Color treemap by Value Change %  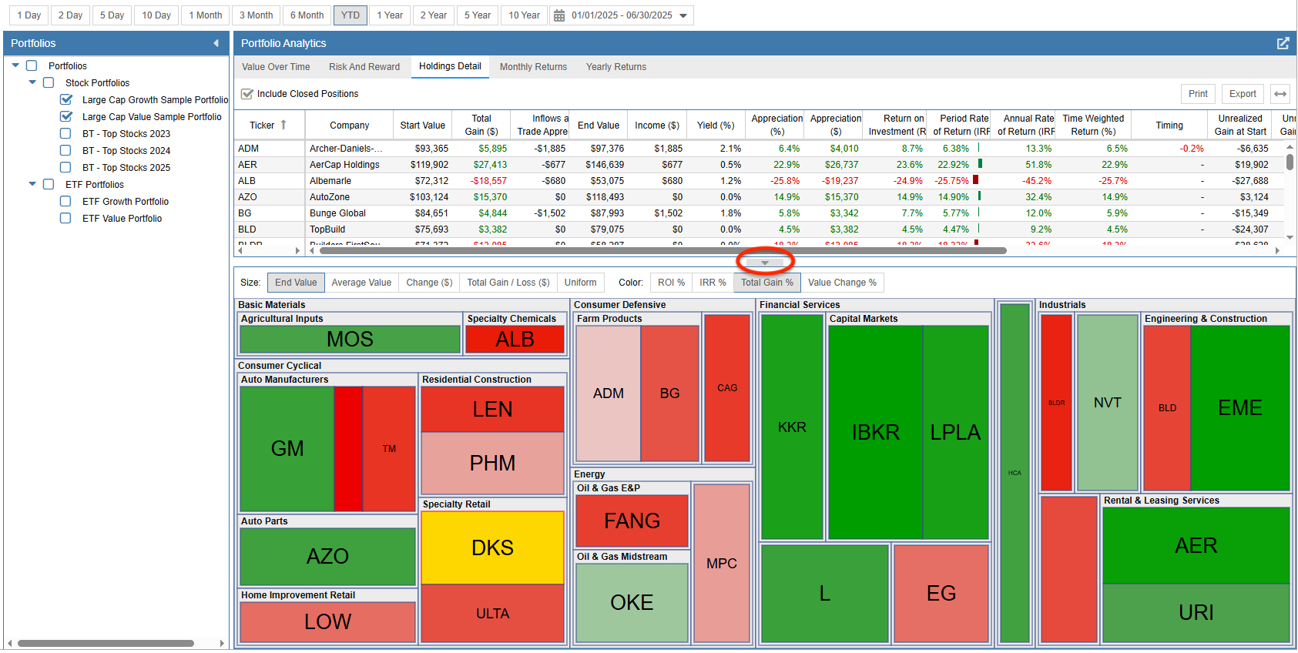click(842, 283)
